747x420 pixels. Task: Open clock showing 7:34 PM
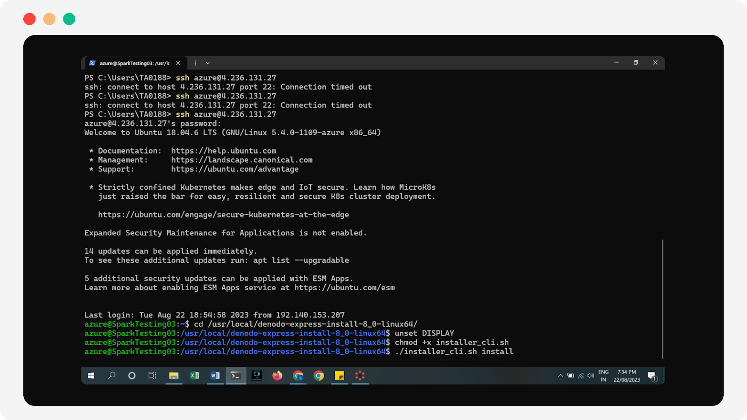click(627, 376)
